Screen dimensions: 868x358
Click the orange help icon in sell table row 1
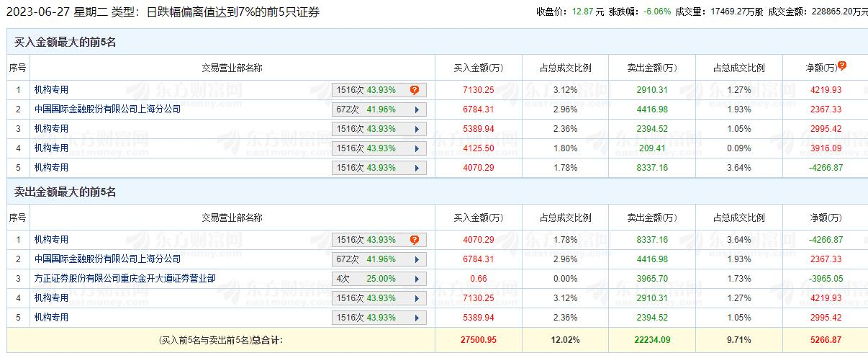point(415,240)
